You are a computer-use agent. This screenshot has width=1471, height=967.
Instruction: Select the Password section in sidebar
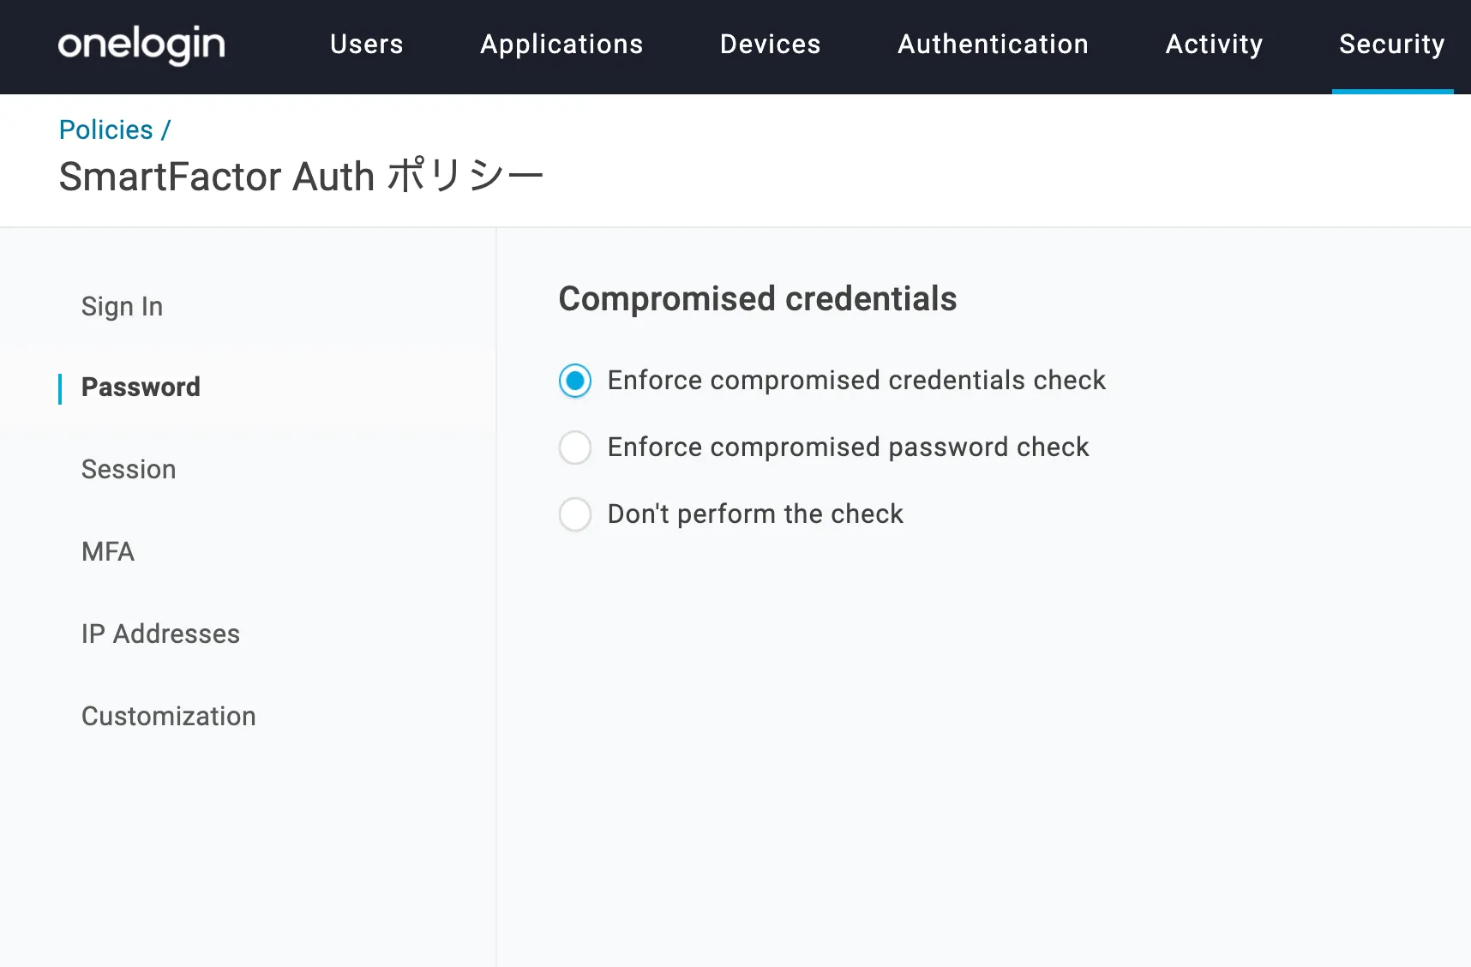pos(141,387)
